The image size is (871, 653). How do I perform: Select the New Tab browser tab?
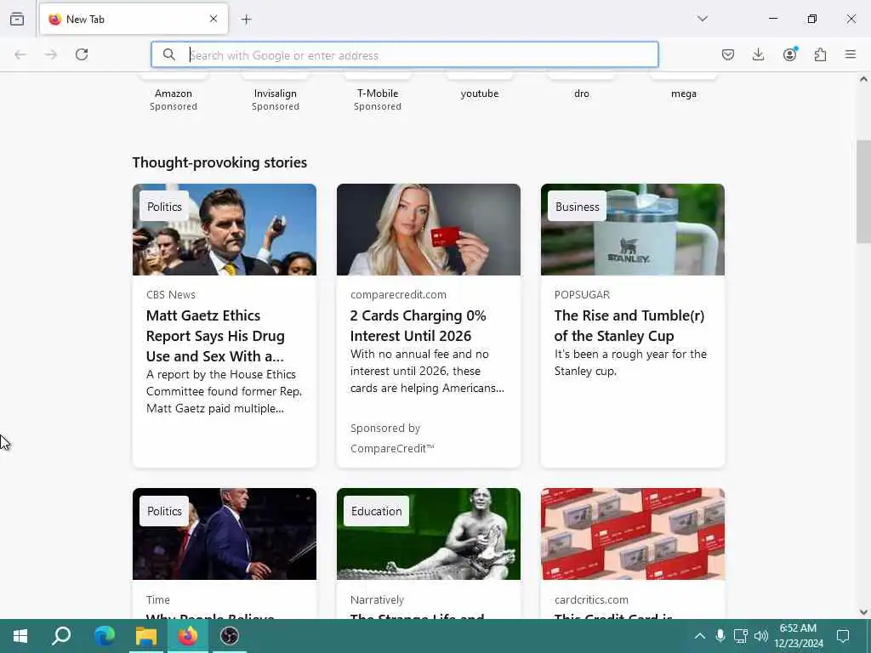134,19
